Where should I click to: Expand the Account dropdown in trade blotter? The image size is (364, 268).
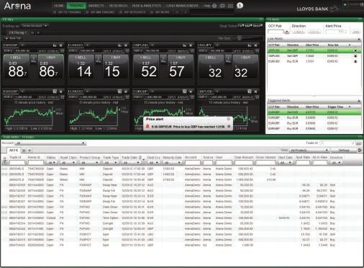tap(50, 143)
